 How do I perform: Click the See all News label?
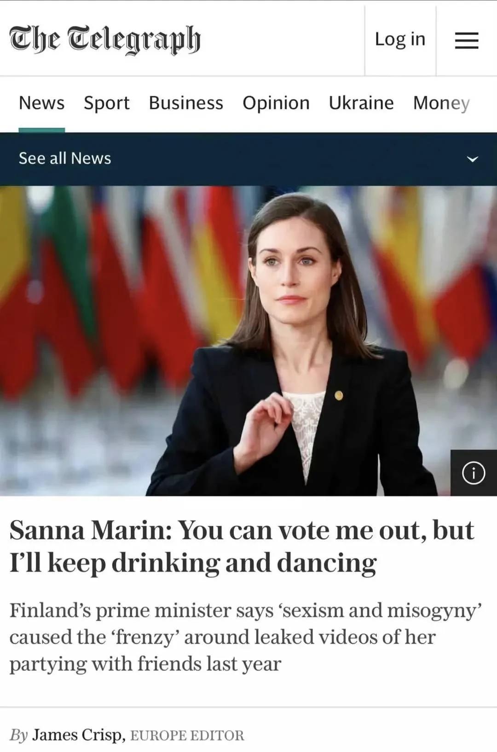coord(65,159)
